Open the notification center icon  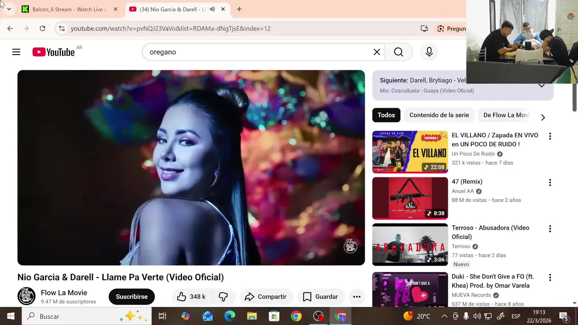[x=564, y=316]
